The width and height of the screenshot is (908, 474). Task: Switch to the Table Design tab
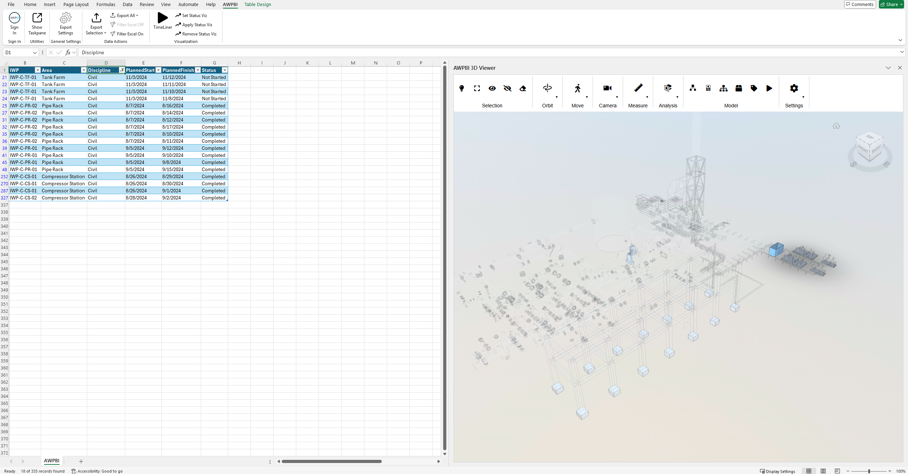pos(258,4)
